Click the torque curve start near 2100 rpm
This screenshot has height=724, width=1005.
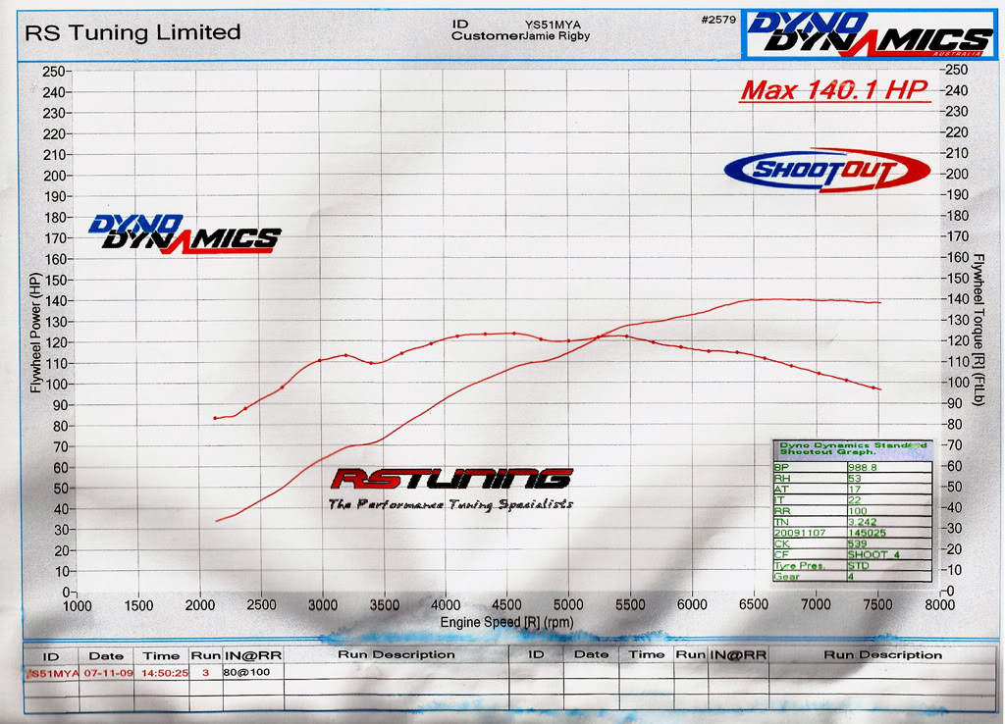215,418
